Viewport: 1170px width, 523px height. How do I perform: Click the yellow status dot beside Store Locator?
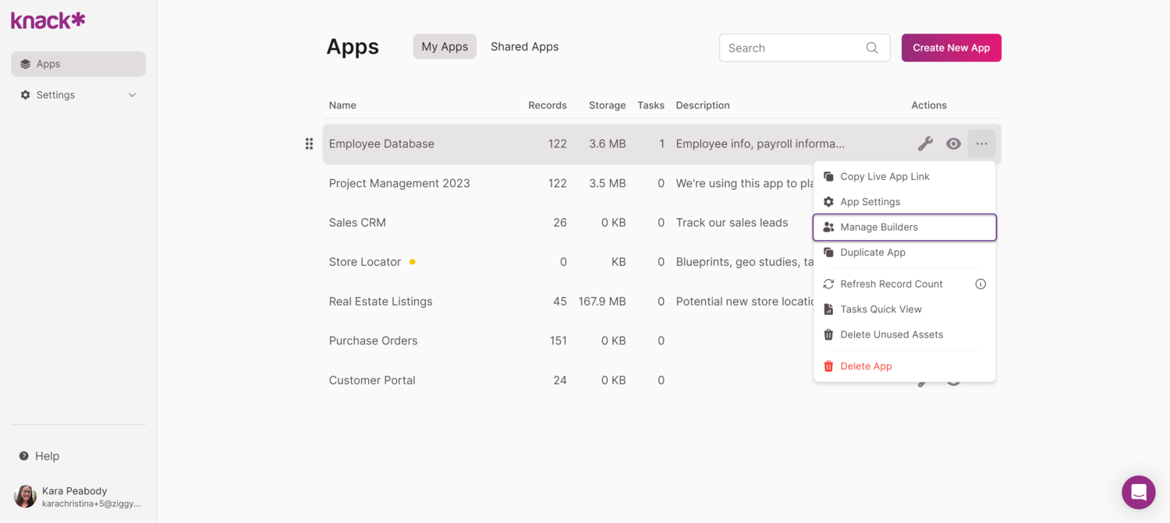(412, 261)
